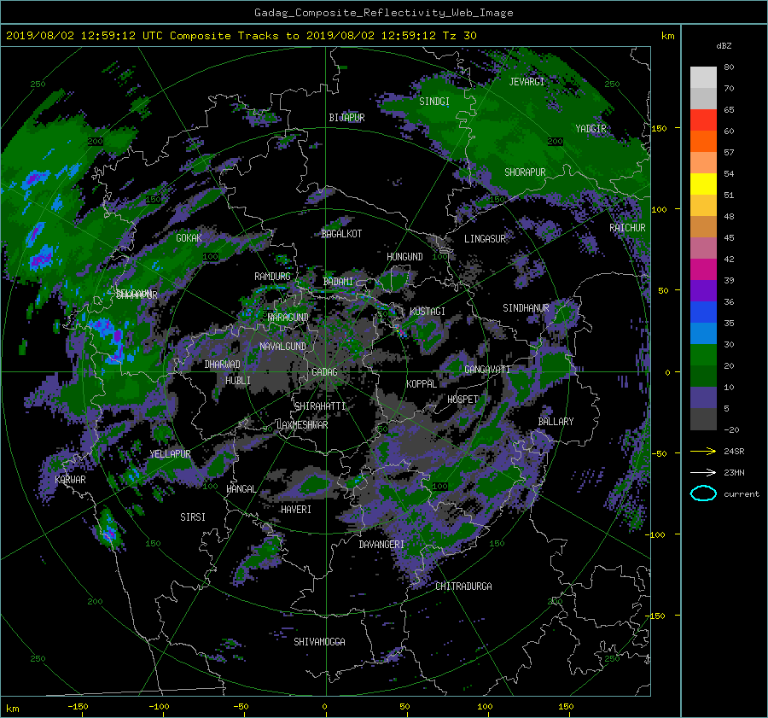
Task: Click the KUSTAGI city label
Action: (428, 312)
